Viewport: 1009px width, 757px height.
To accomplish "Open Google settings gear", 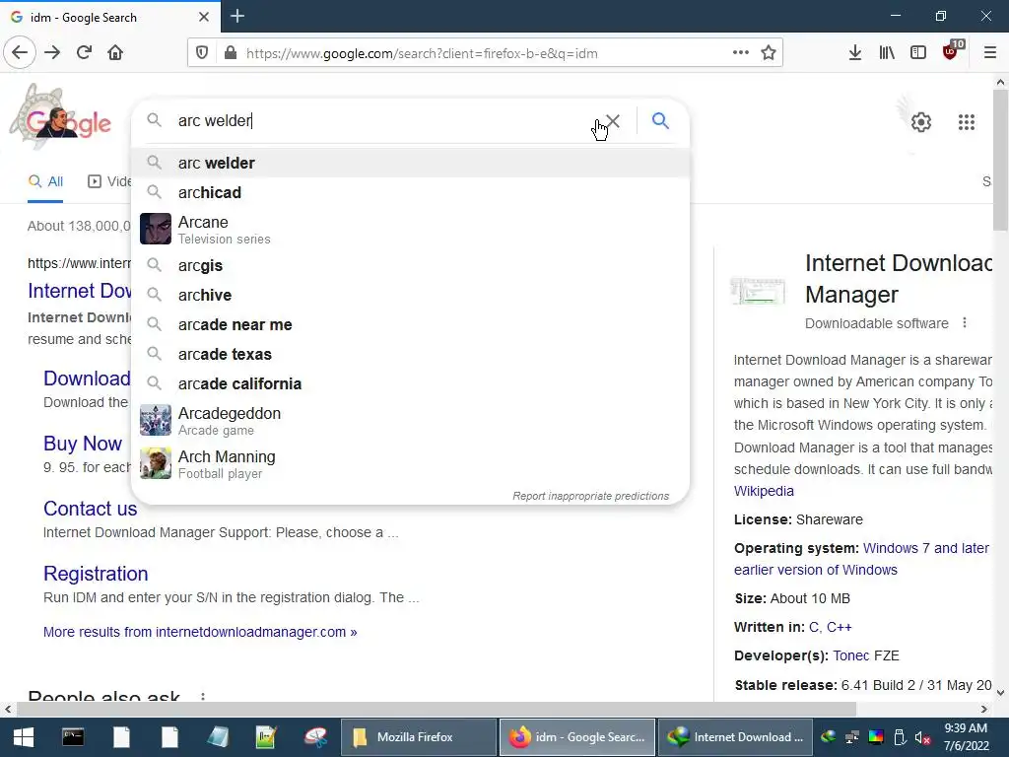I will 921,121.
